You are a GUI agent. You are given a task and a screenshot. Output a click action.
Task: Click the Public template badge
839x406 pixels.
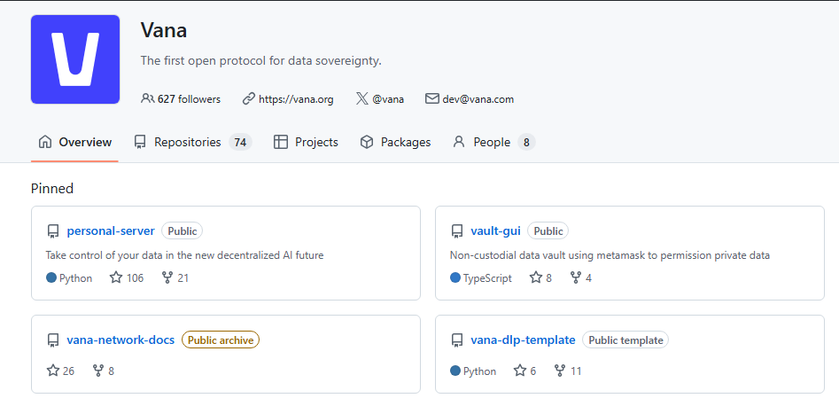(625, 340)
